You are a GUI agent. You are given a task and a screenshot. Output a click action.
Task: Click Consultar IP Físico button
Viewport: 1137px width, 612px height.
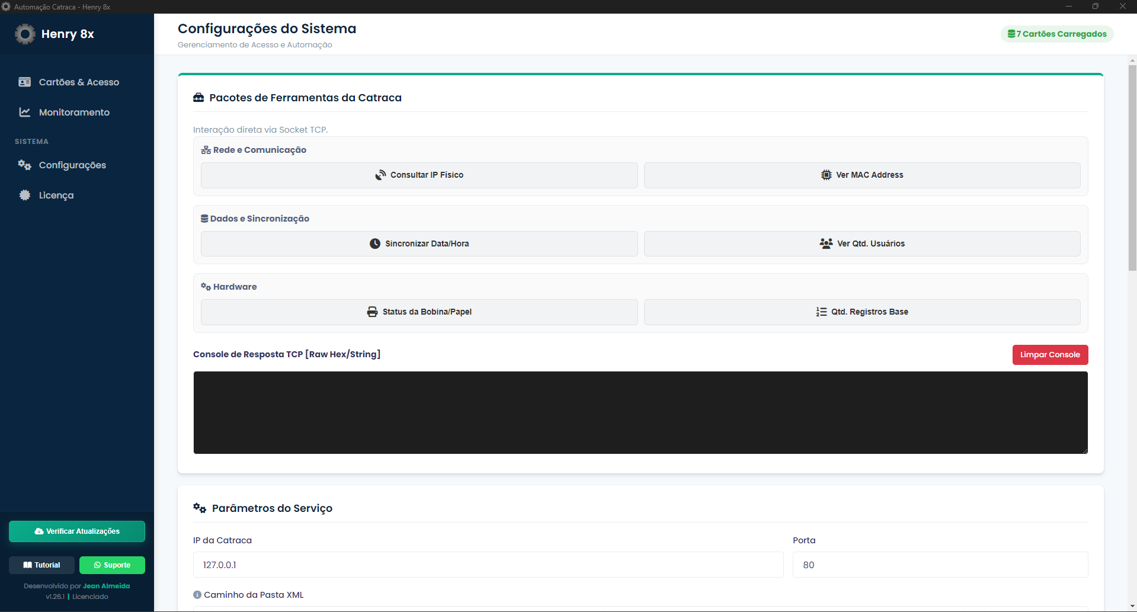click(x=419, y=175)
